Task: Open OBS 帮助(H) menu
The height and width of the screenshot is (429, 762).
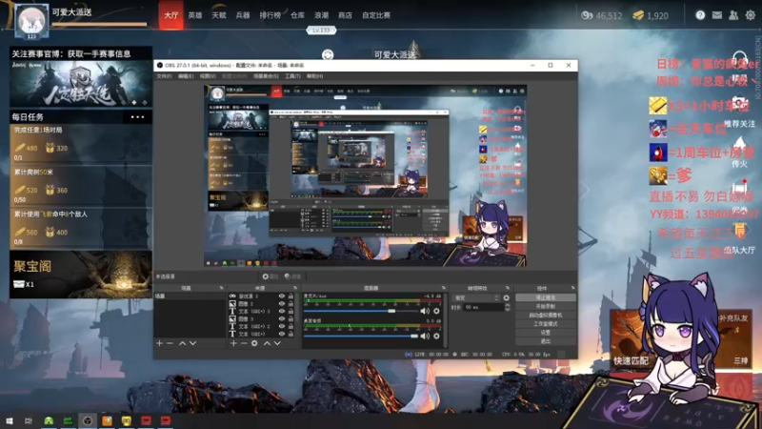Action: (x=315, y=76)
